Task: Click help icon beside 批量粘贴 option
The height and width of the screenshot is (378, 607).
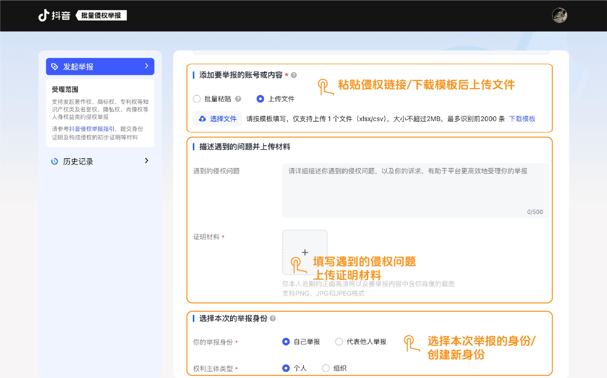Action: pos(238,99)
